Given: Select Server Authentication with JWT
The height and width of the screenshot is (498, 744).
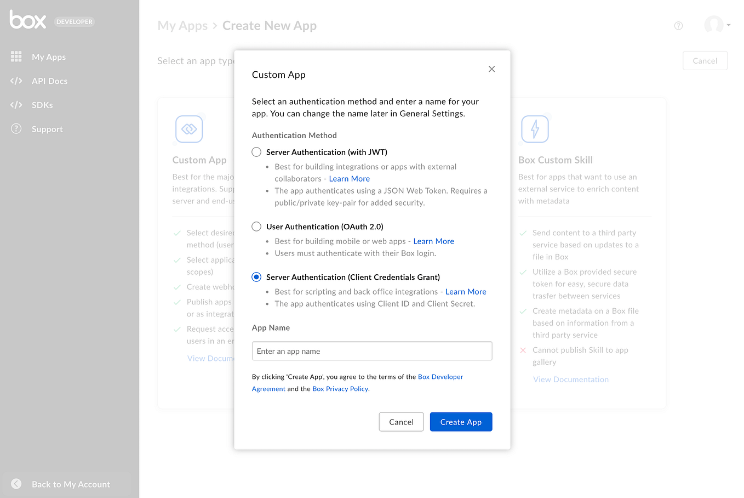Looking at the screenshot, I should pos(256,152).
